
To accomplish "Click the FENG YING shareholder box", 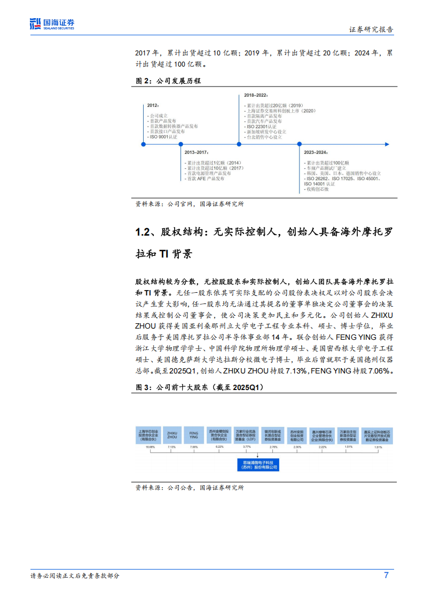I will coord(194,435).
